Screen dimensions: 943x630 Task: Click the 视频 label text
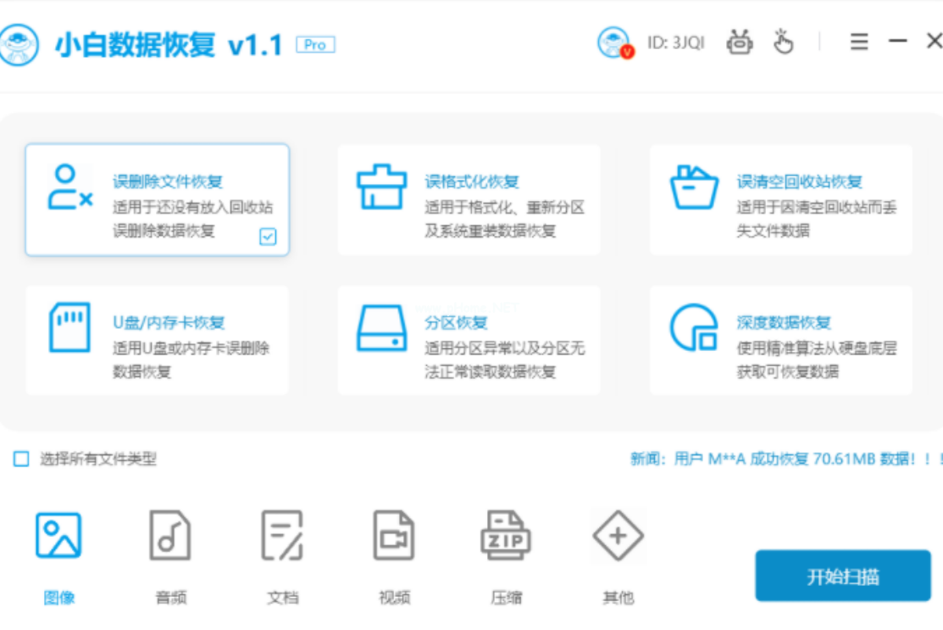(x=395, y=598)
